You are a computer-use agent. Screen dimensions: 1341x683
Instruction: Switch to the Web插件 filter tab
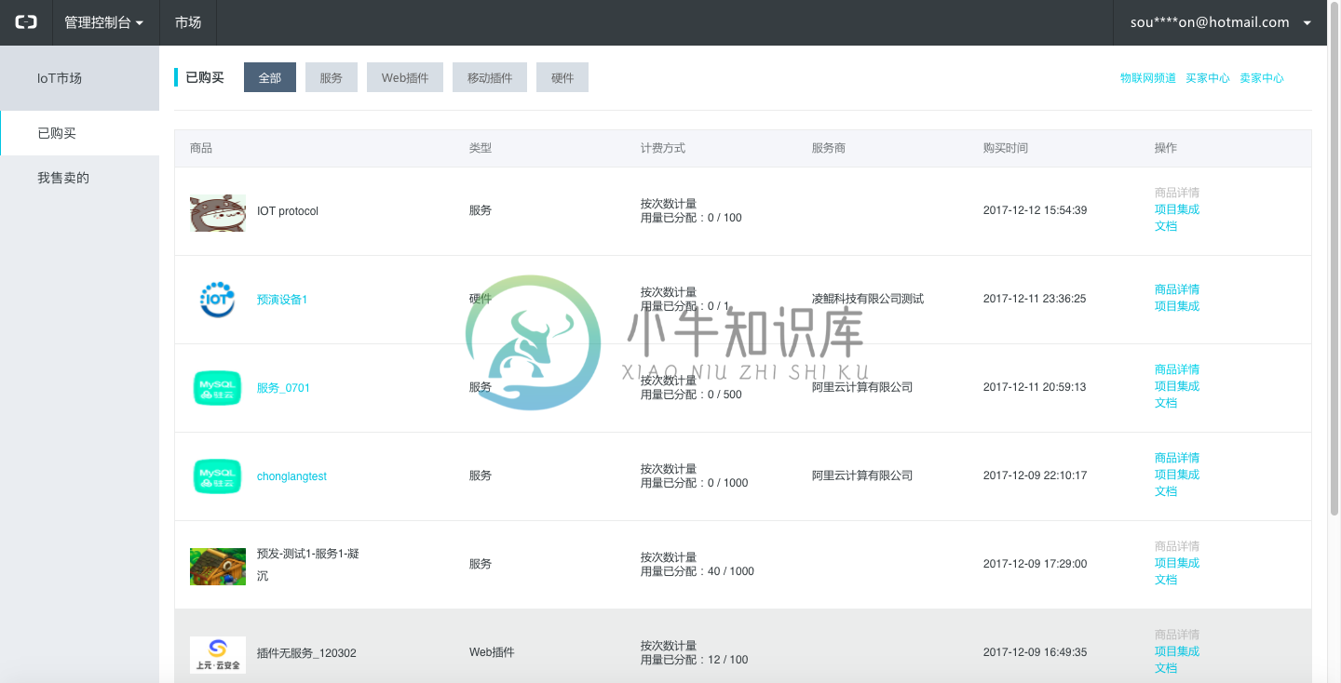pos(405,78)
